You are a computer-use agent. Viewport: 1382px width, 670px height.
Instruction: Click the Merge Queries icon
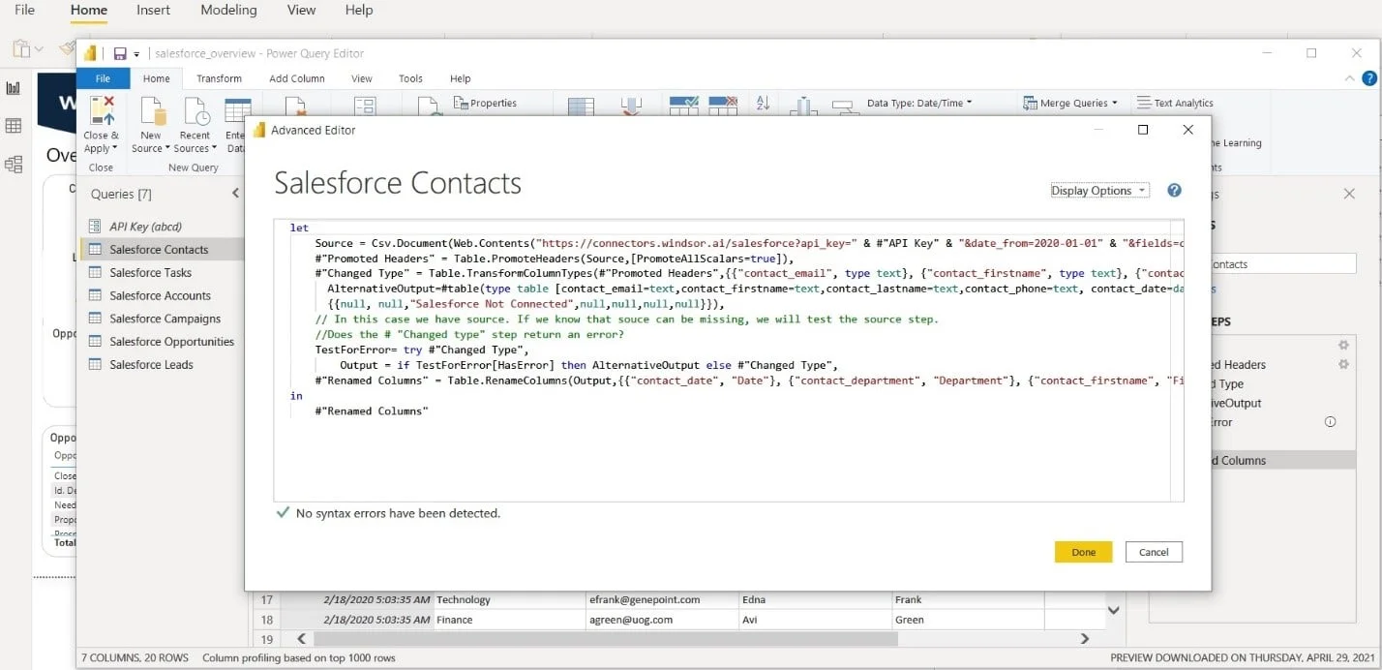[1030, 103]
